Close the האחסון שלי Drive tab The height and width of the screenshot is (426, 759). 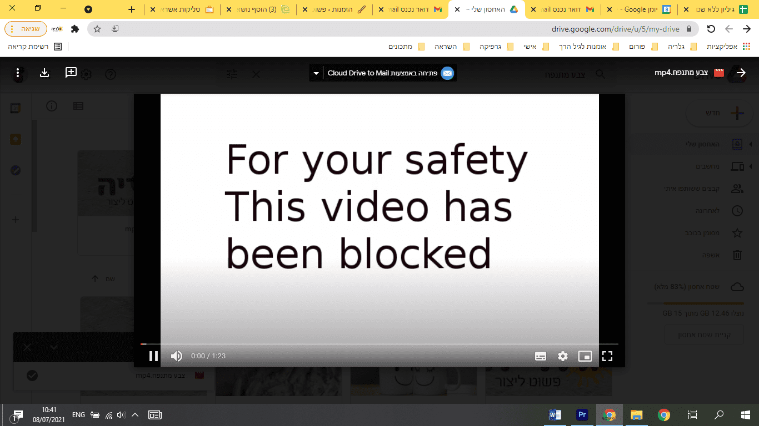[x=457, y=9]
